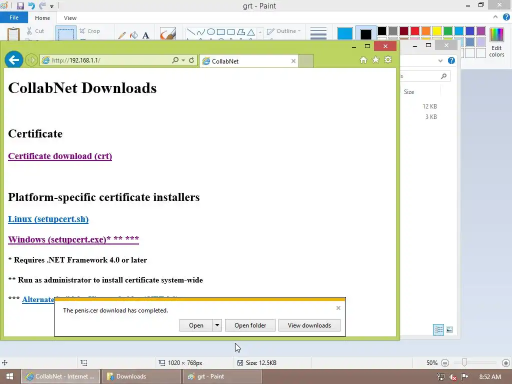
Task: Follow the Windows (setupcert.exe) link
Action: (73, 239)
